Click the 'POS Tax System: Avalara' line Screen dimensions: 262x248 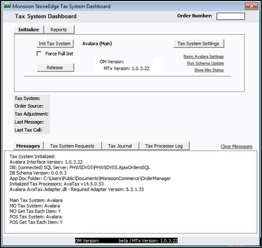pos(36,217)
